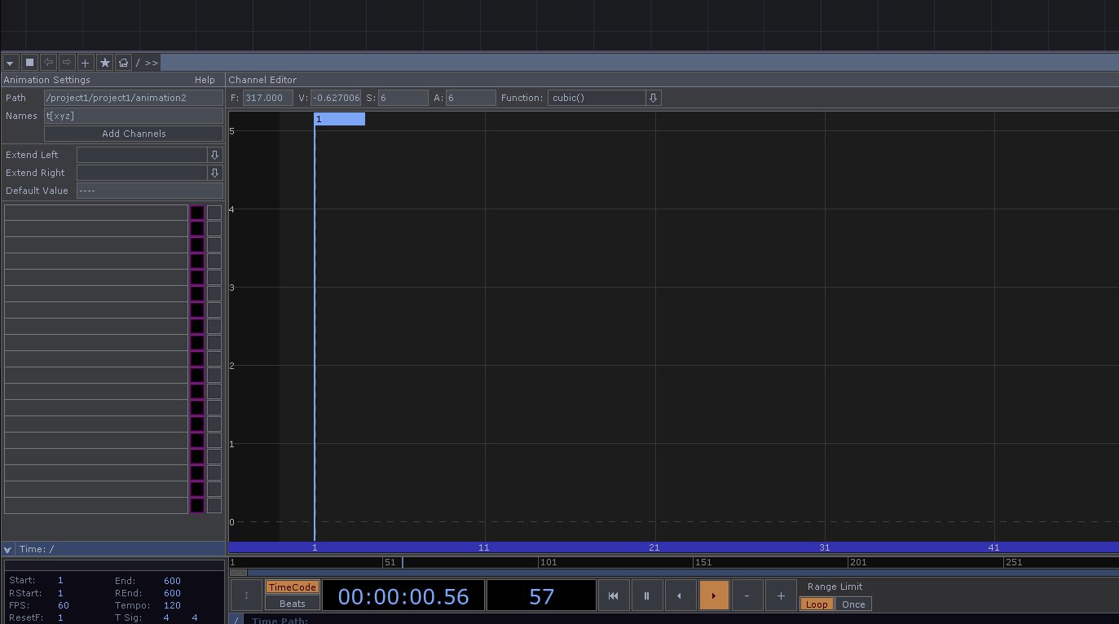The image size is (1119, 624).
Task: Enable Loop range limit
Action: pyautogui.click(x=816, y=604)
